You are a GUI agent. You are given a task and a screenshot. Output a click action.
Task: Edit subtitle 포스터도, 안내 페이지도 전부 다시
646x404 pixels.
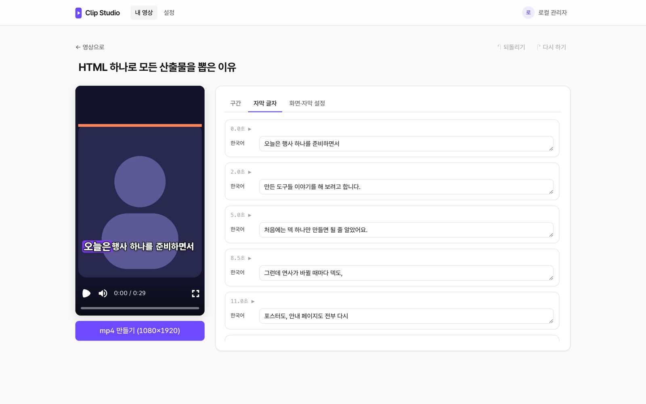[406, 316]
